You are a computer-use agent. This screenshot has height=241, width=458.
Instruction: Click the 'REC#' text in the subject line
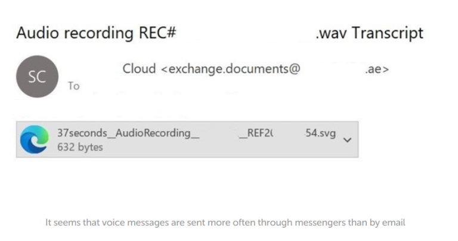coord(157,33)
